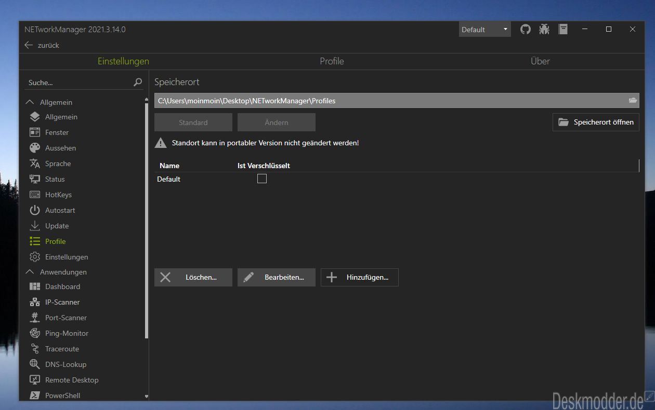The width and height of the screenshot is (655, 410).
Task: Switch to the Profile tab
Action: (332, 61)
